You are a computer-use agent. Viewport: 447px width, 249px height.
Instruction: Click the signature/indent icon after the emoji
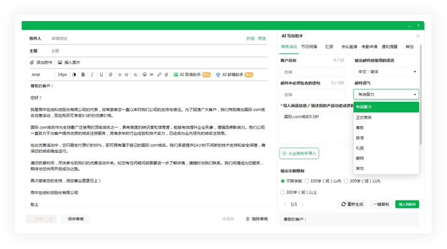pyautogui.click(x=152, y=75)
